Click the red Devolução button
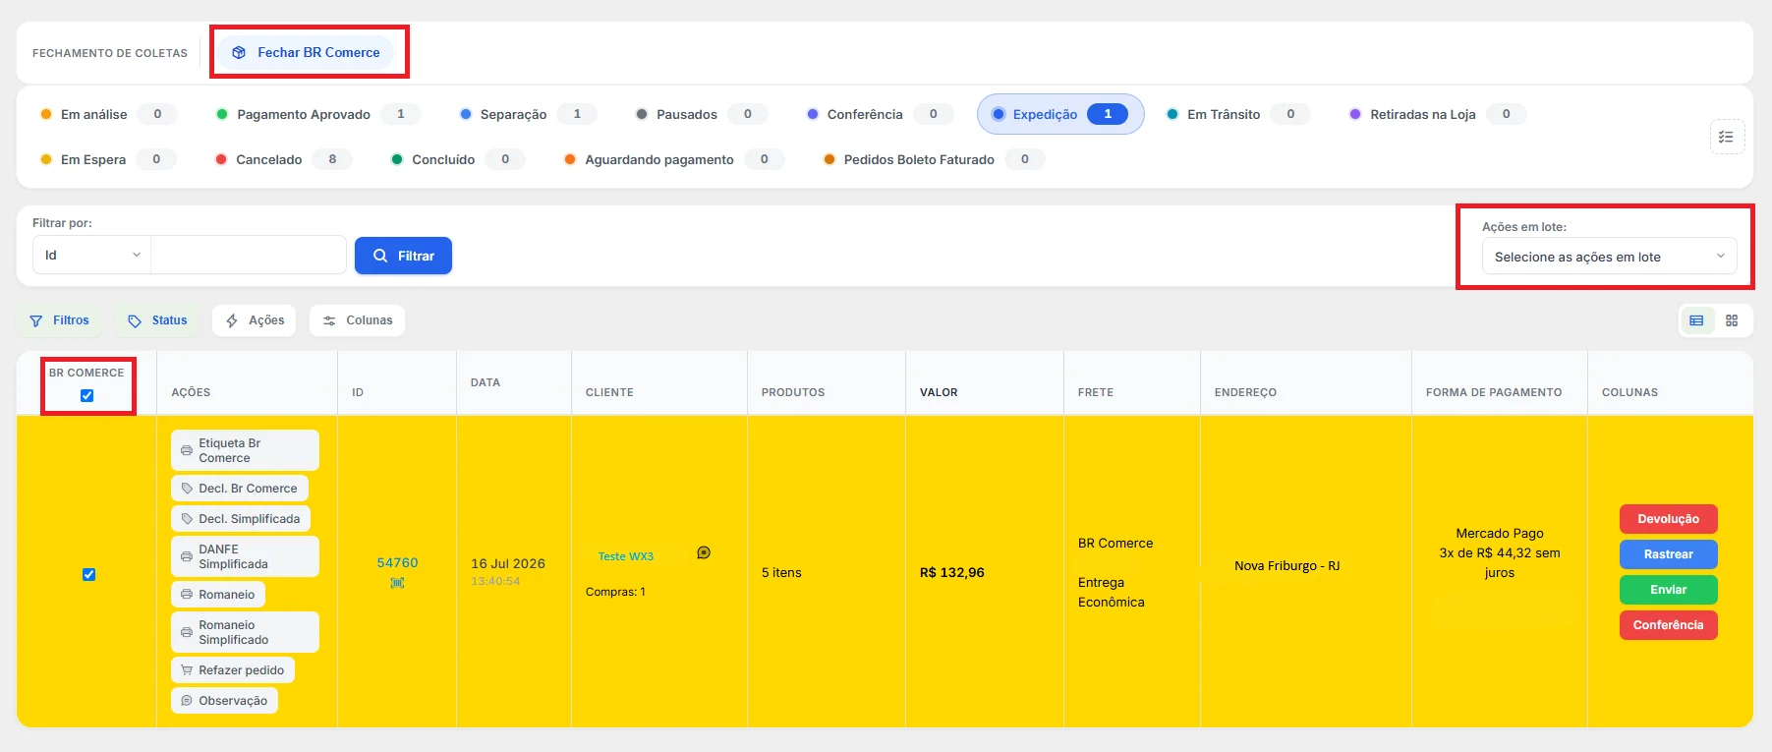1772x752 pixels. [1669, 519]
